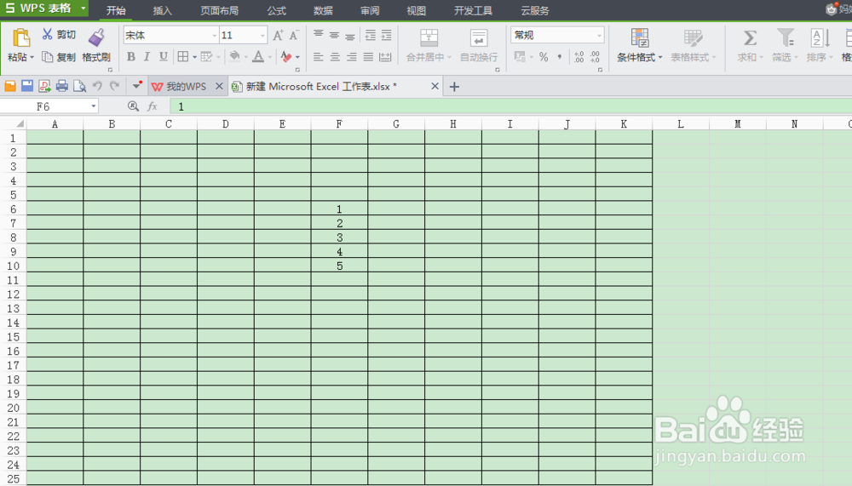Expand borders dropdown arrow
This screenshot has width=852, height=486.
[194, 57]
